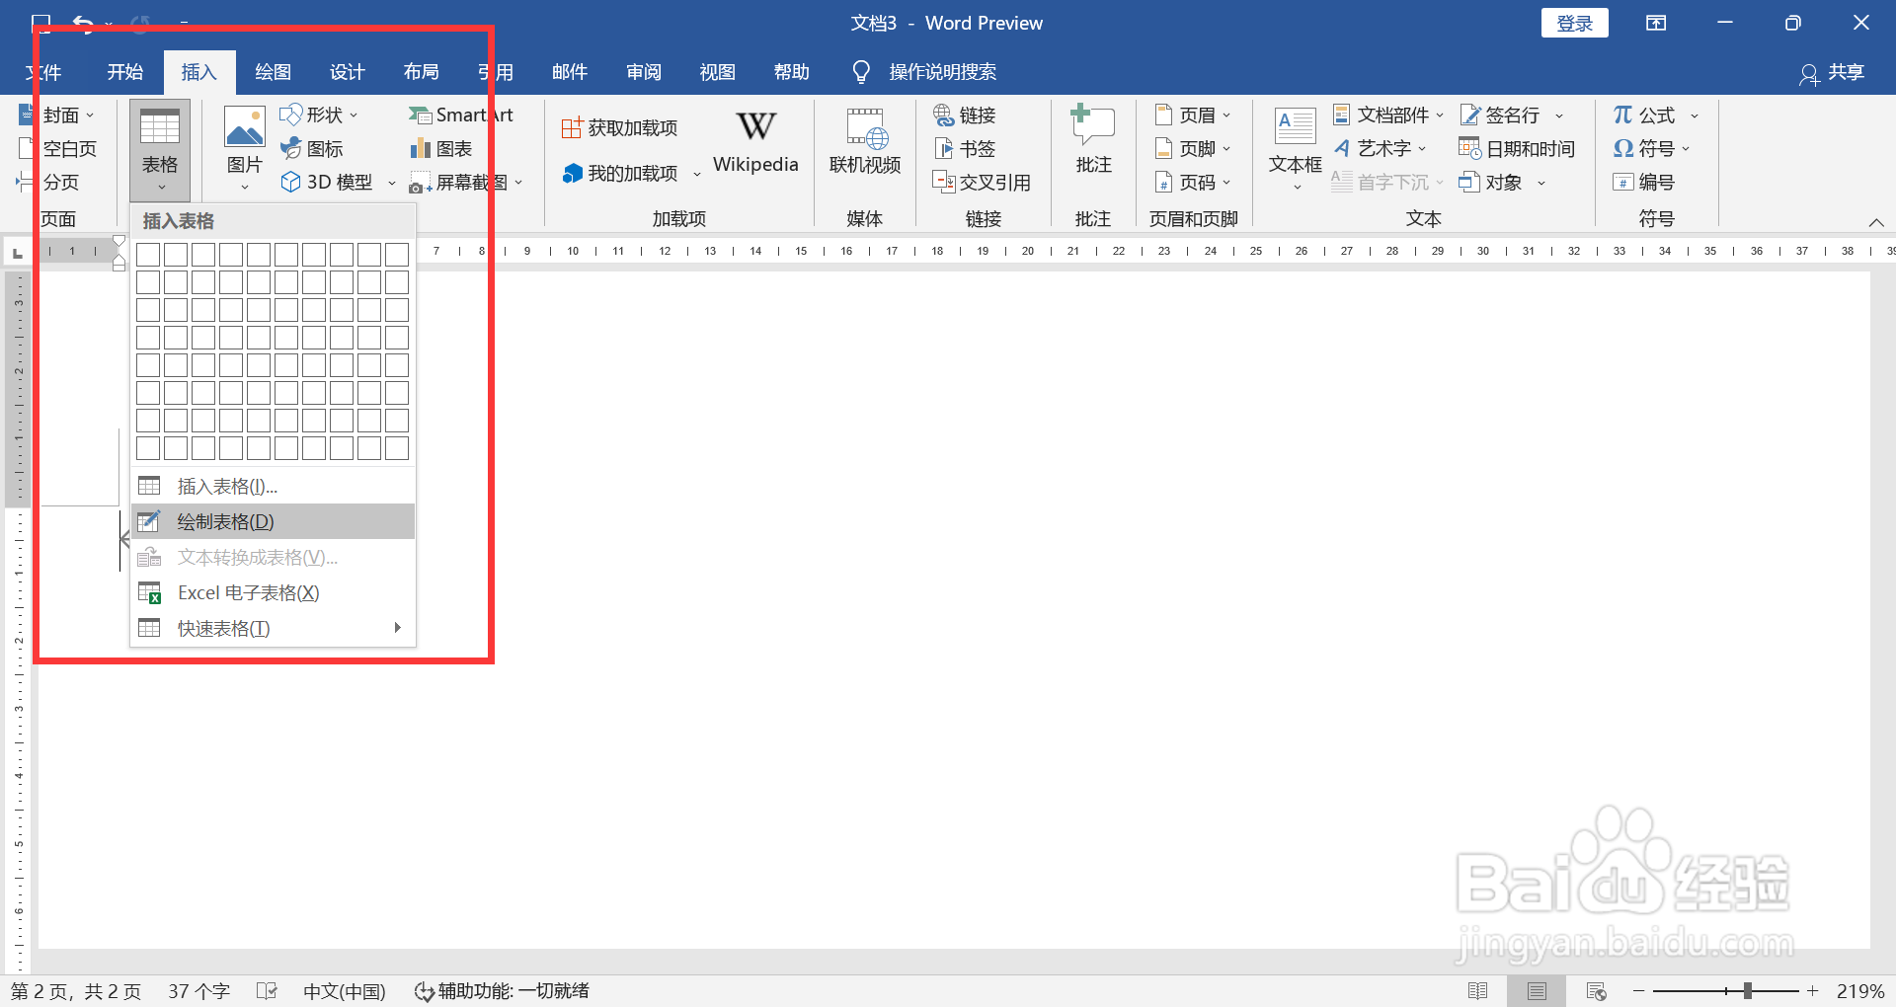Open the Table (表格) insert button
The width and height of the screenshot is (1896, 1007).
(x=160, y=150)
